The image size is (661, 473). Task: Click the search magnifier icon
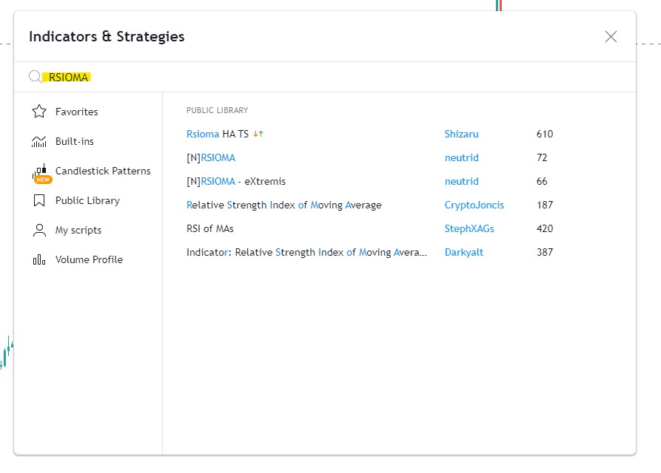(35, 77)
